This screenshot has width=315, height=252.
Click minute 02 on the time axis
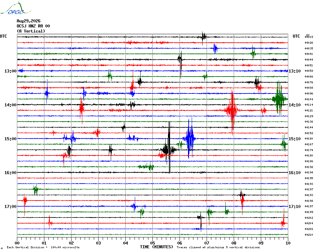click(x=71, y=243)
